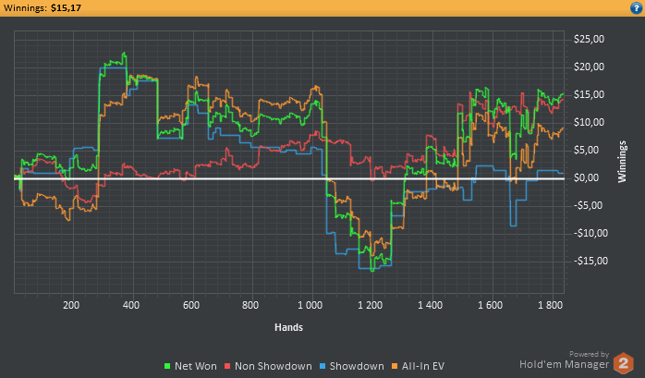The width and height of the screenshot is (645, 378).
Task: Click the 1 800 hands x-axis label
Action: 550,305
